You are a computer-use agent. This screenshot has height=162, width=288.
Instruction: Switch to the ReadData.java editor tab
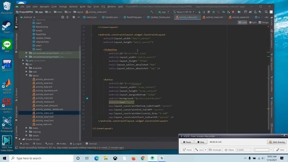(132, 17)
